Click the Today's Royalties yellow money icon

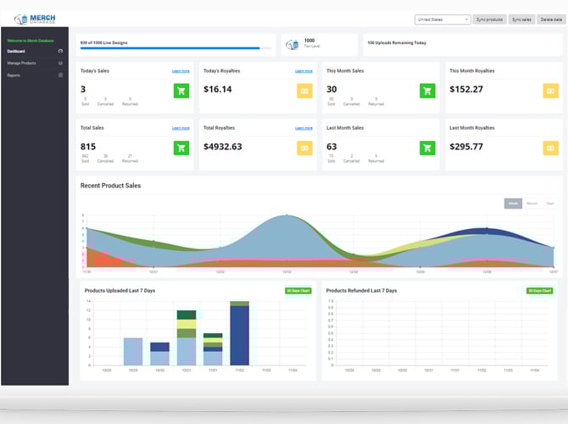pos(304,91)
